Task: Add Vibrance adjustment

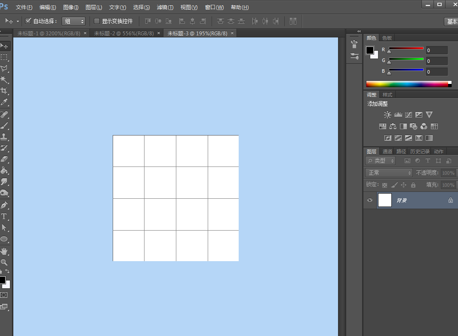Action: tap(429, 114)
